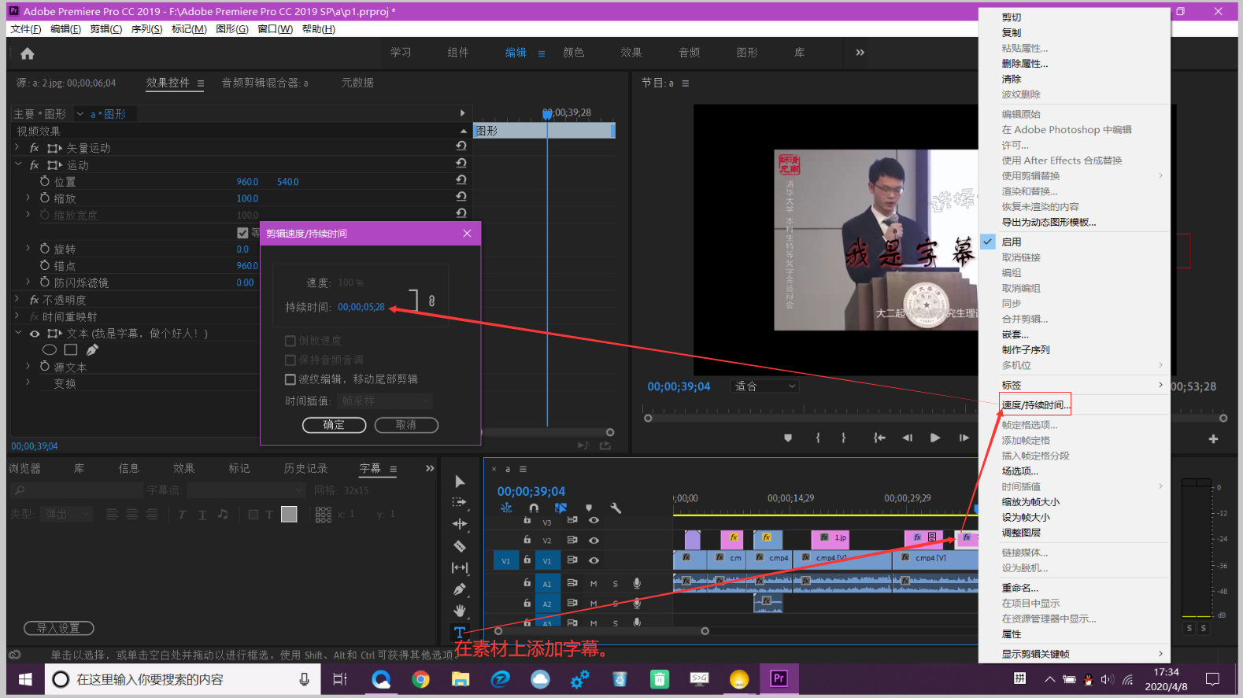The width and height of the screenshot is (1243, 698).
Task: Edit the 持续时间 value 00;00;05;28
Action: (x=361, y=307)
